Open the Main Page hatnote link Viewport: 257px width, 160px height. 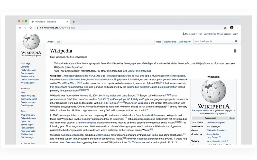(x=147, y=63)
